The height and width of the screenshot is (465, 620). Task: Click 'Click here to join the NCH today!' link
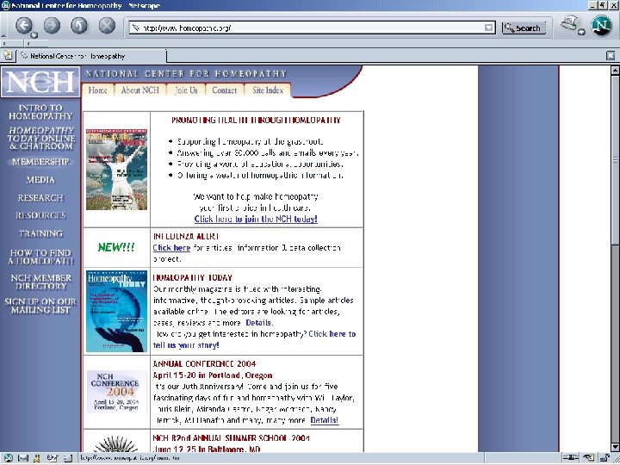[x=256, y=219]
